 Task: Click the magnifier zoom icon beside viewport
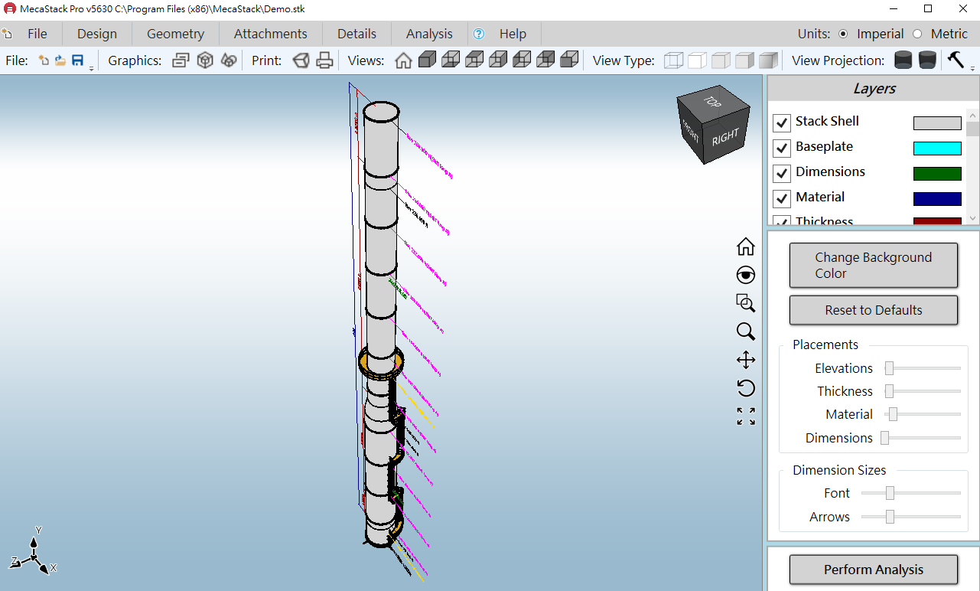tap(745, 331)
